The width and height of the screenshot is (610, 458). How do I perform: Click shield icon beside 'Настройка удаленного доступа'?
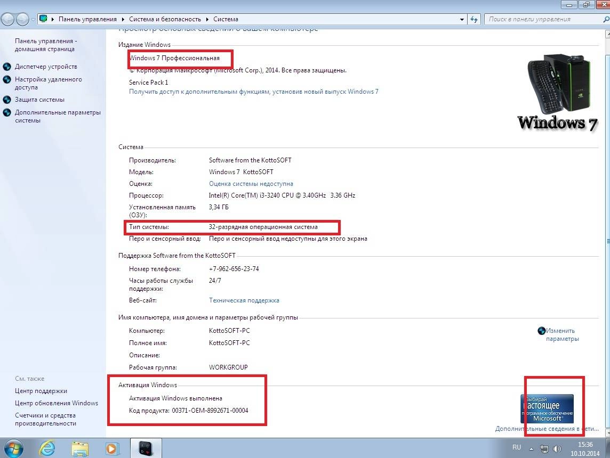tap(7, 79)
